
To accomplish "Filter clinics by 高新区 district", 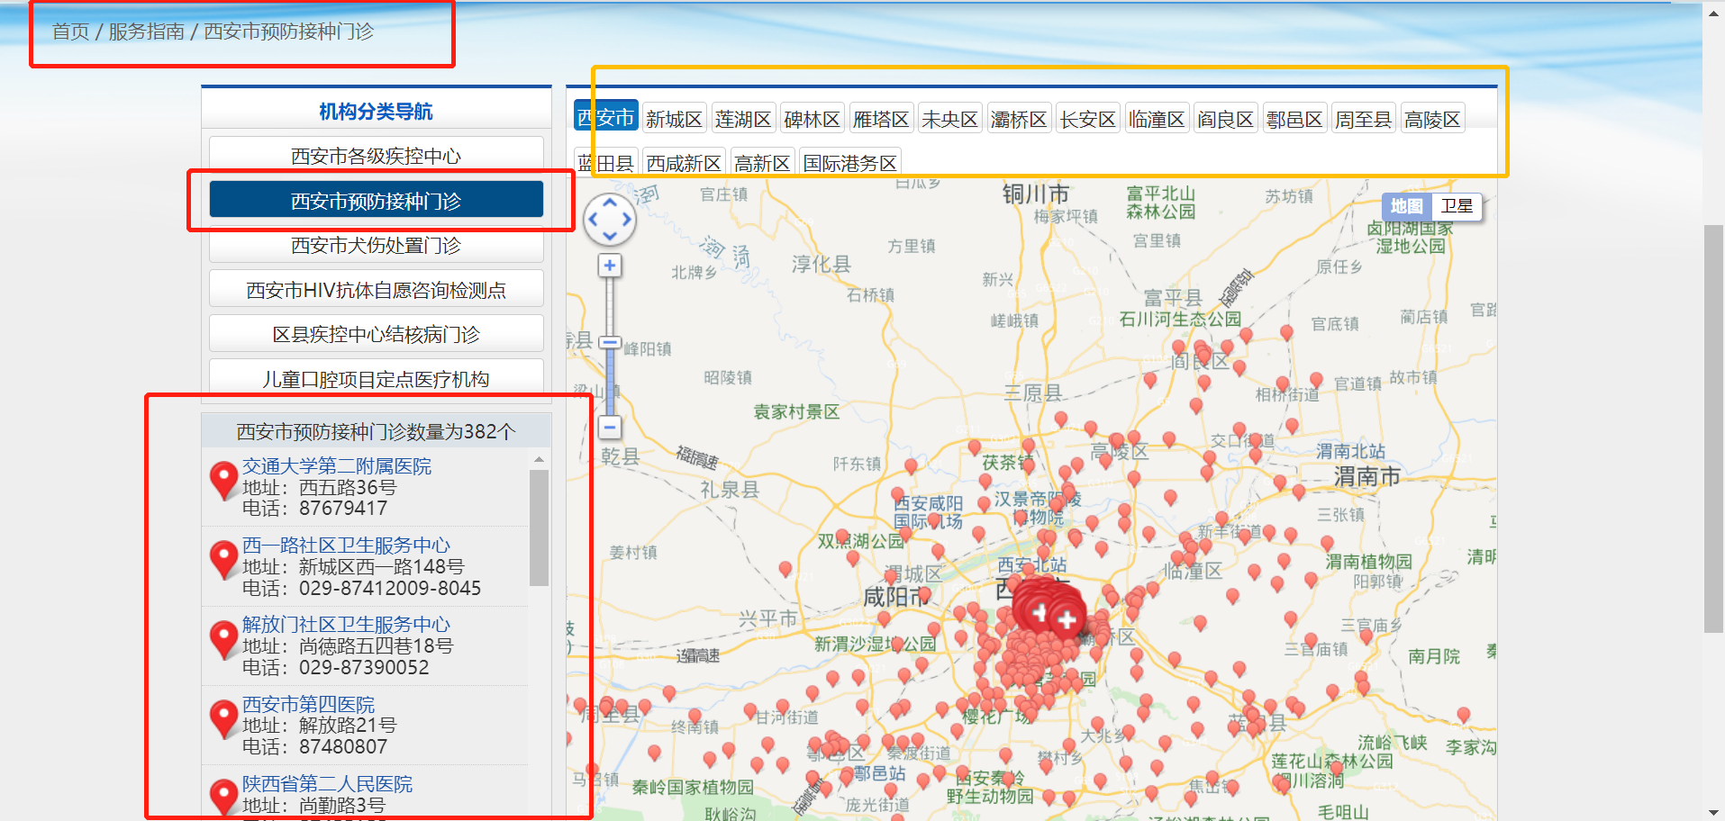I will 762,163.
